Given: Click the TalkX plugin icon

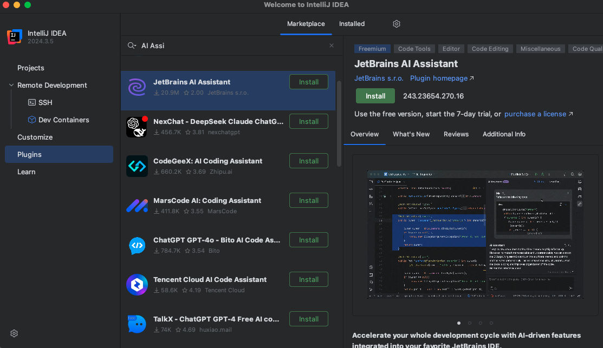Looking at the screenshot, I should tap(137, 324).
